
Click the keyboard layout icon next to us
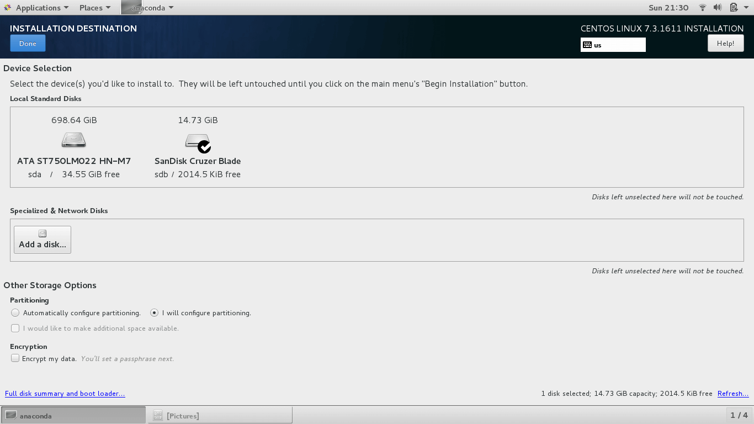587,45
